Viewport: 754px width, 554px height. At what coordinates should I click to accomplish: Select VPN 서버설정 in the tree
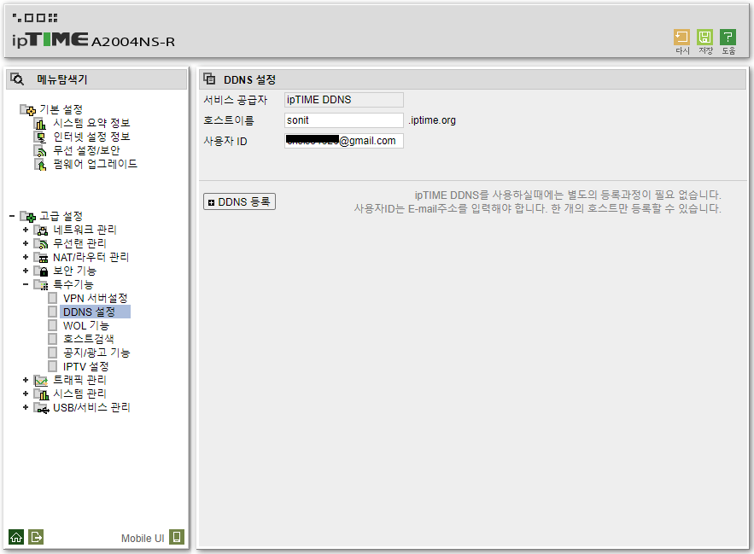click(x=96, y=298)
